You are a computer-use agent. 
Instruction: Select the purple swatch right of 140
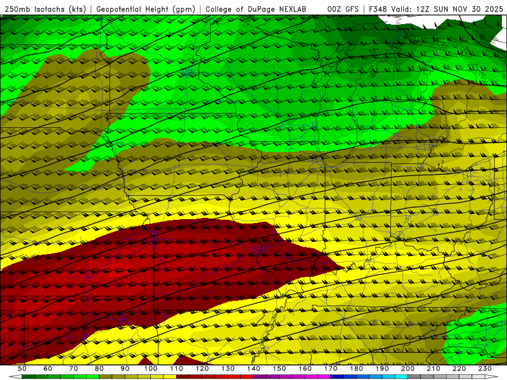pyautogui.click(x=260, y=376)
